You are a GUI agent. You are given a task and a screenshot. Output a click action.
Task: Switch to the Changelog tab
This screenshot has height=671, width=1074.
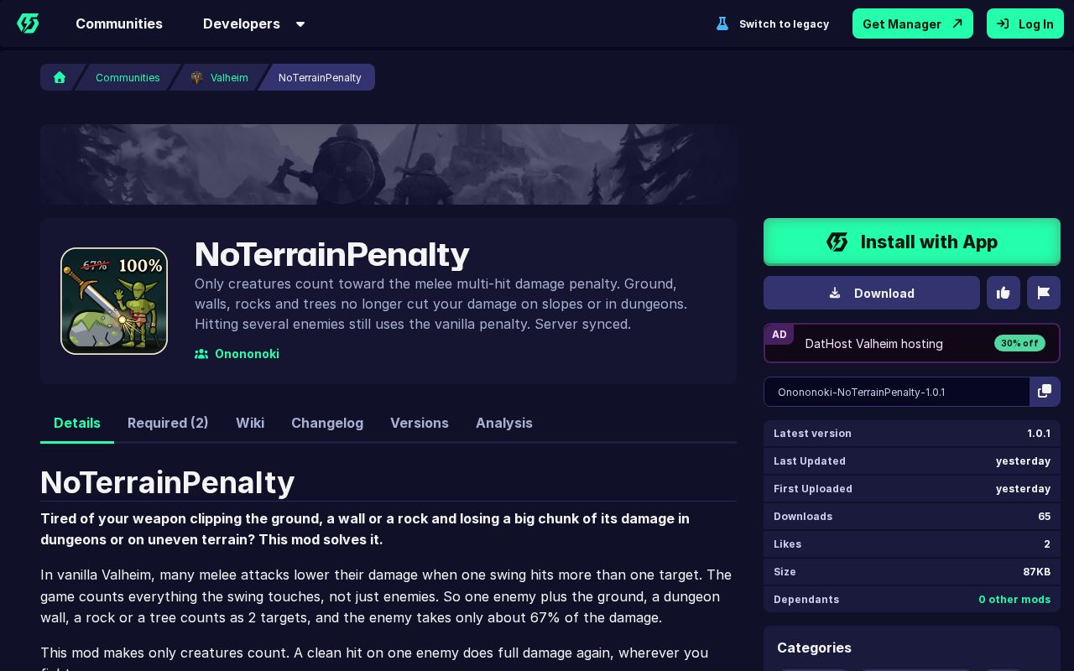pyautogui.click(x=327, y=423)
